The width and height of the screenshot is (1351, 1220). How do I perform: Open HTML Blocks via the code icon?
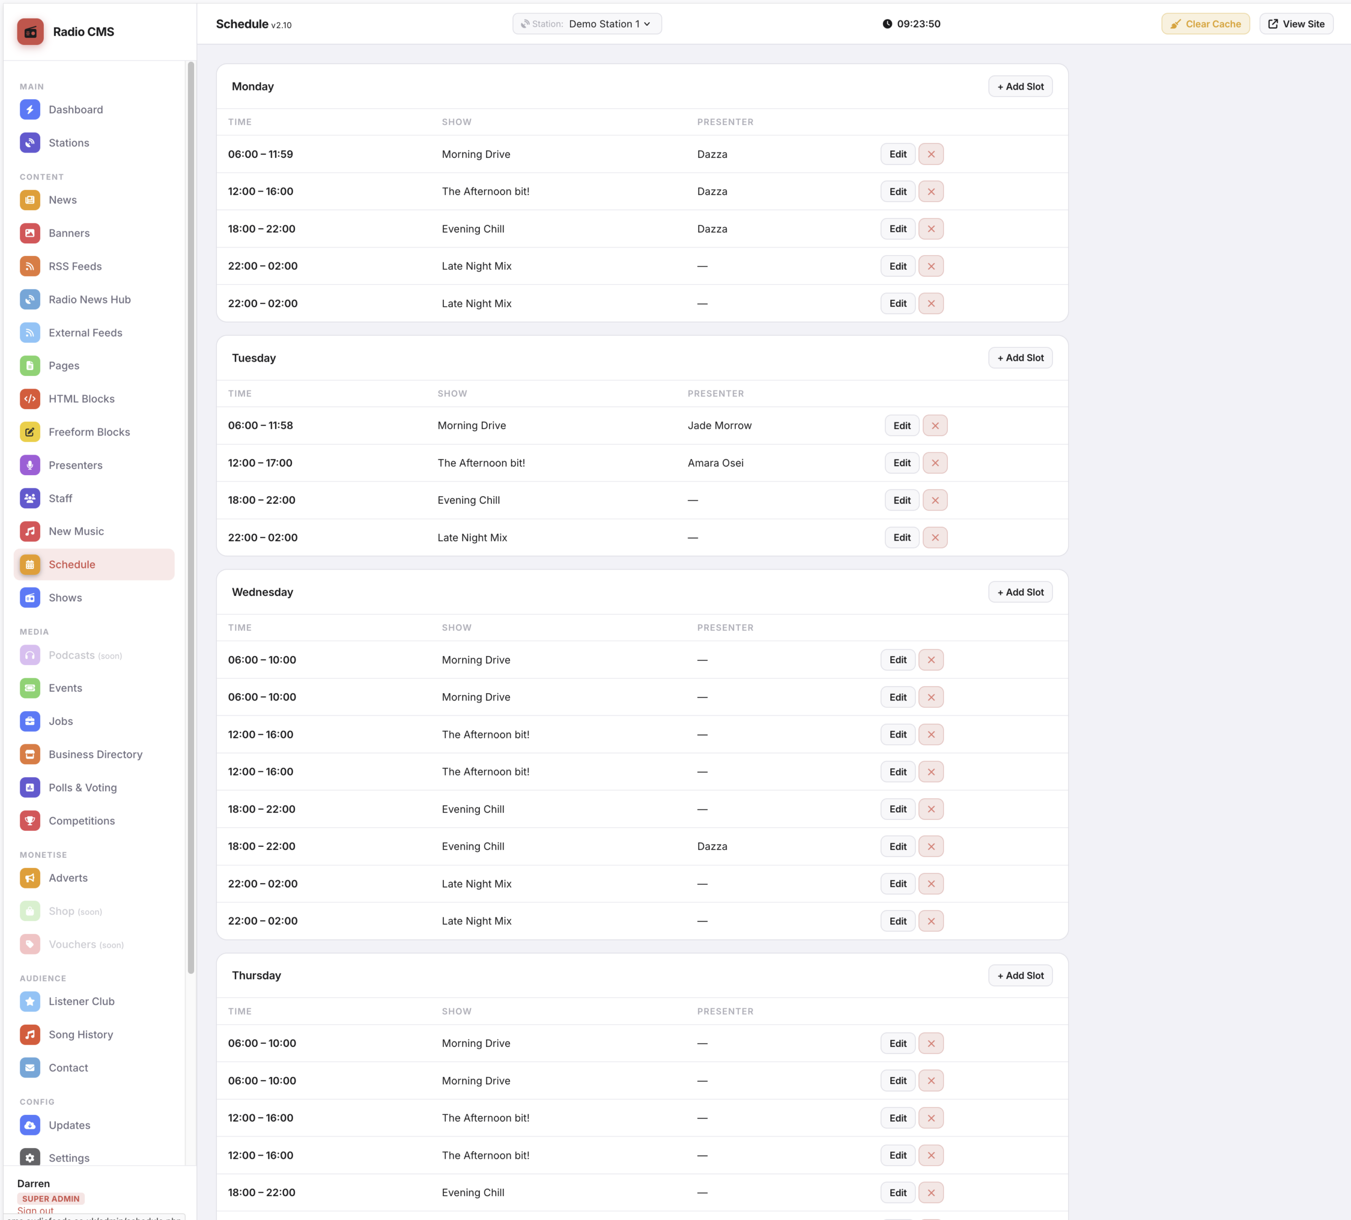click(30, 398)
